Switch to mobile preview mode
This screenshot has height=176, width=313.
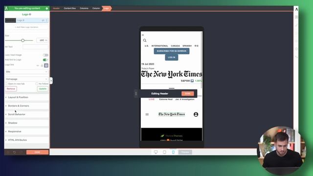pos(173,152)
